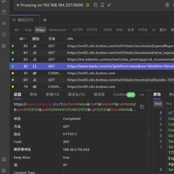174x174 pixels.
Task: Click the panel divider scrollbar handle
Action: [x=149, y=133]
